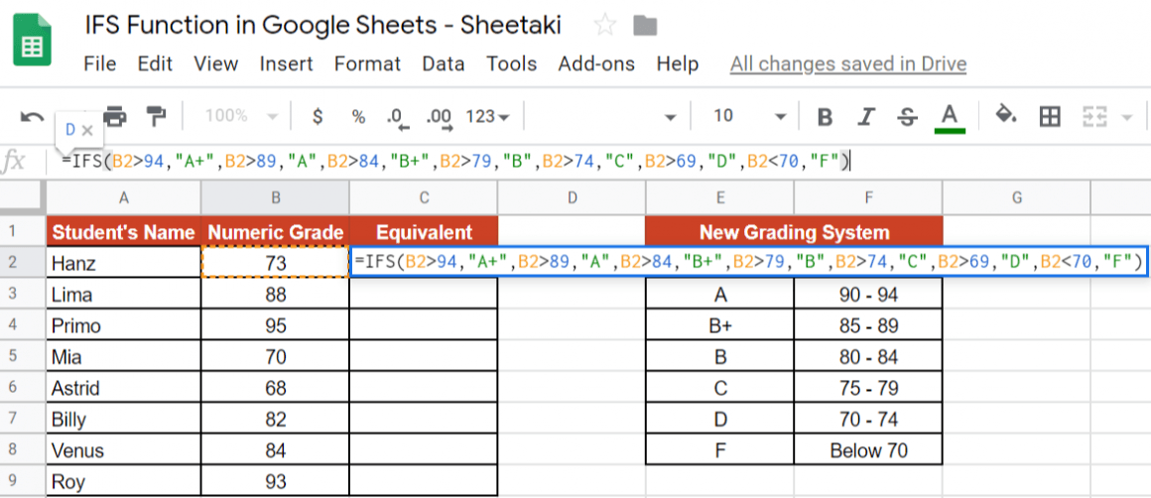
Task: Click the All changes saved in Drive link
Action: point(847,63)
